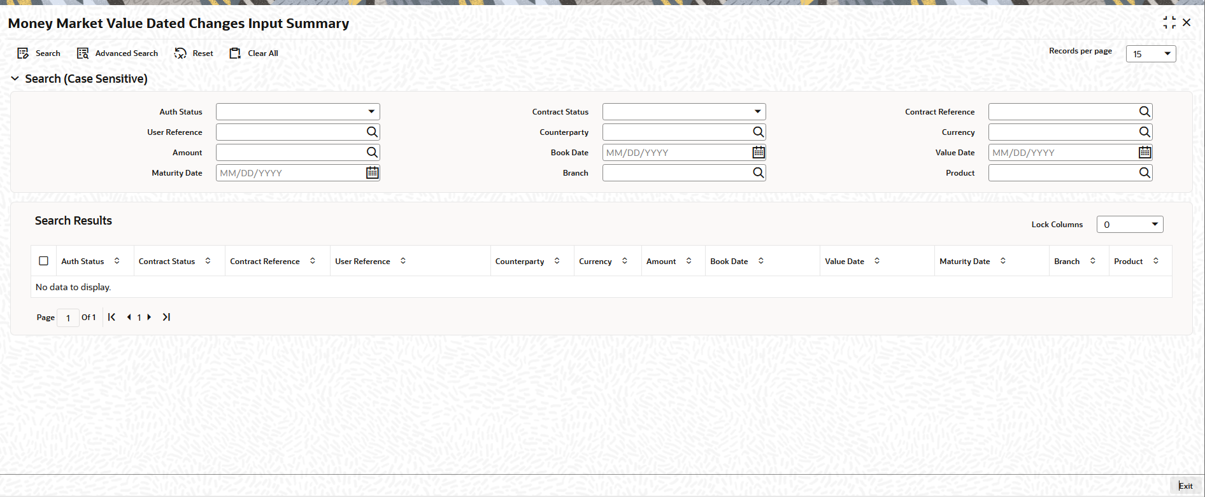Open Records per page dropdown
Viewport: 1205px width, 497px height.
pyautogui.click(x=1151, y=54)
